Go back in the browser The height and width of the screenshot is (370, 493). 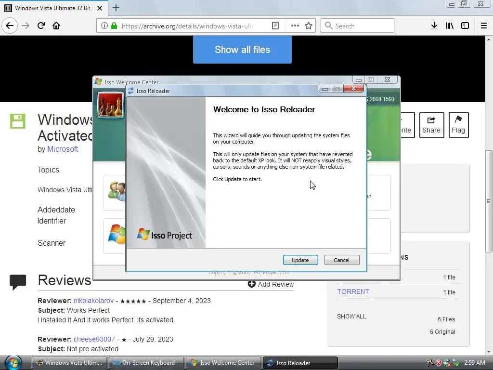tap(10, 26)
